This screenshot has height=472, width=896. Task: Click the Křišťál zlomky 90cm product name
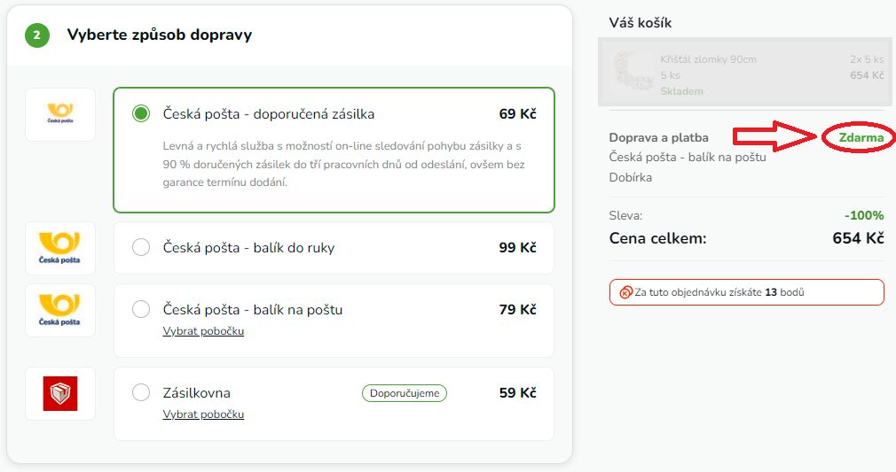[708, 59]
